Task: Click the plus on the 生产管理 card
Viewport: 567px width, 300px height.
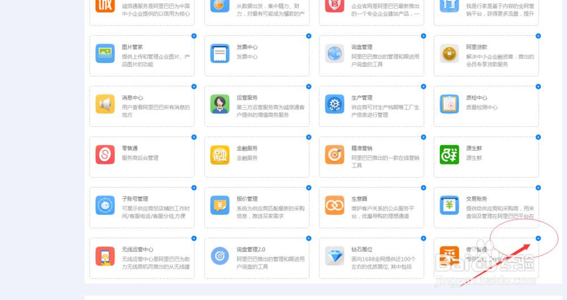Action: click(424, 87)
